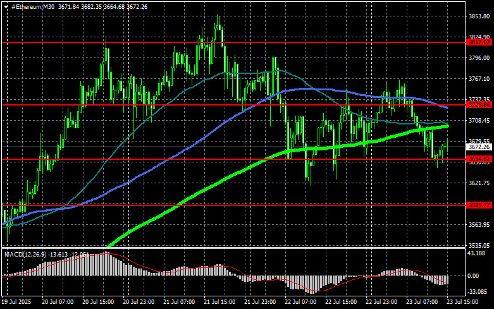Click the 23 Jul 07:00 time label
494x309 pixels.
(422, 302)
